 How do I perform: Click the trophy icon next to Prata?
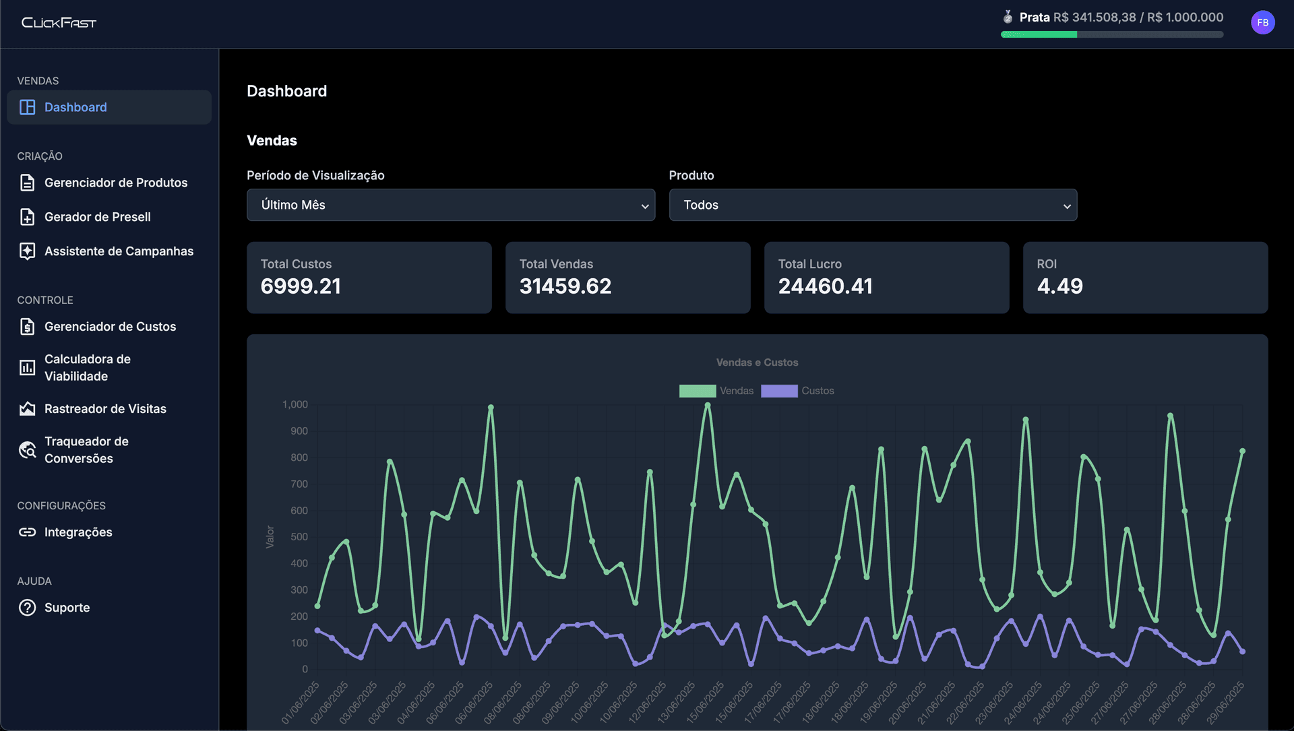[1006, 17]
